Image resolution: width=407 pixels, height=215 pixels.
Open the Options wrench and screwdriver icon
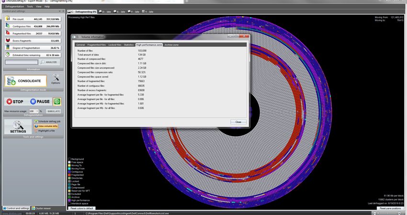[x=56, y=79]
